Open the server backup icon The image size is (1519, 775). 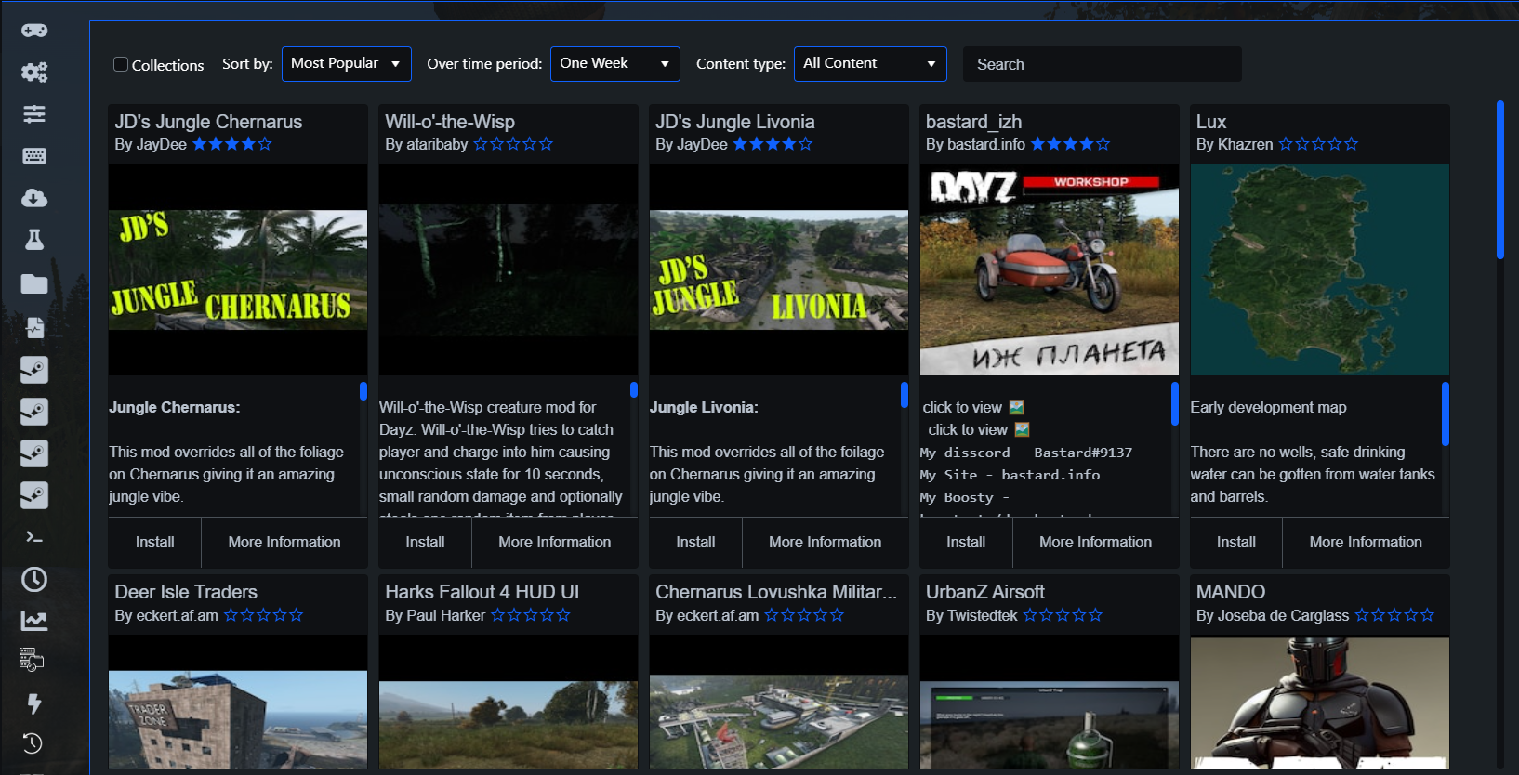32,660
